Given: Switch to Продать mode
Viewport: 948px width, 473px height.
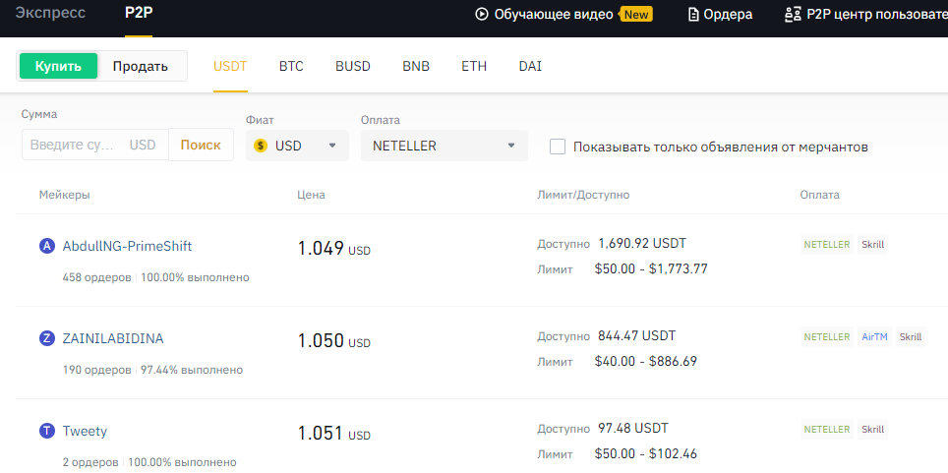Looking at the screenshot, I should tap(141, 66).
